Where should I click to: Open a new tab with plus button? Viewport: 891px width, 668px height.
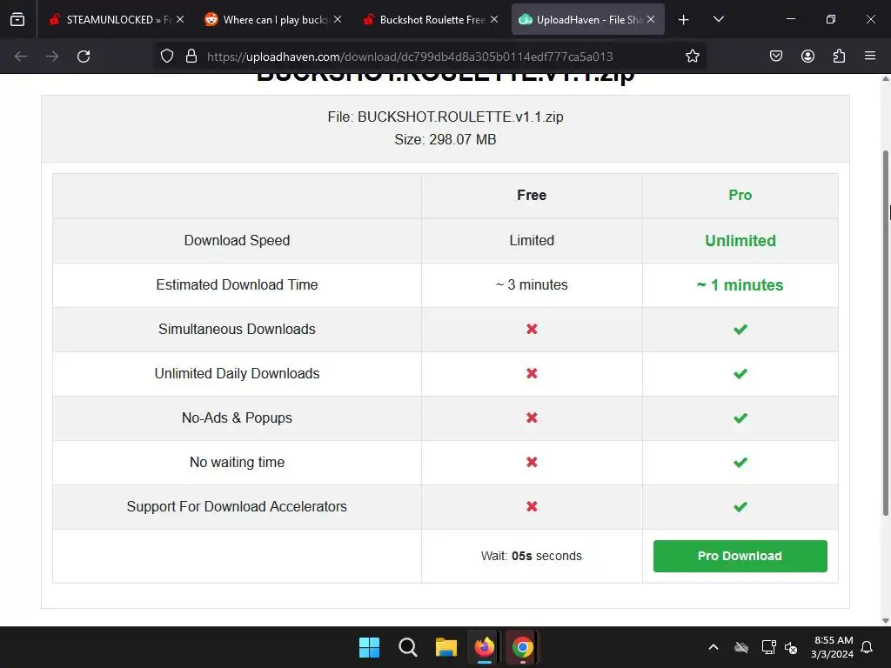coord(684,20)
